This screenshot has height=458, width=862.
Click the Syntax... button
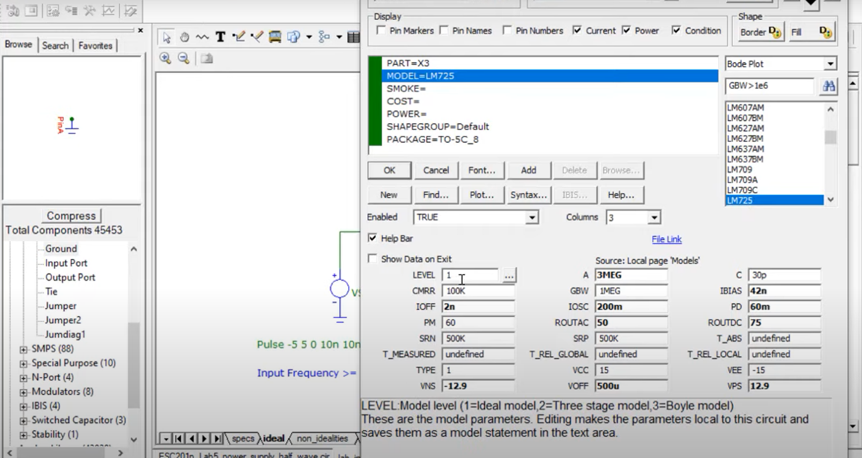529,195
